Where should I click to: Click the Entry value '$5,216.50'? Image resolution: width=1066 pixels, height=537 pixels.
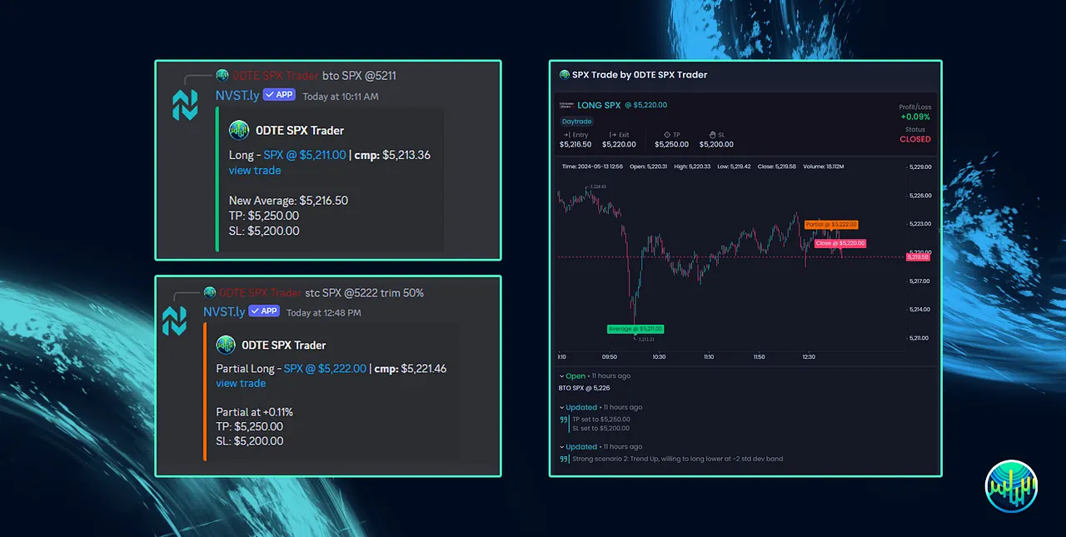575,145
